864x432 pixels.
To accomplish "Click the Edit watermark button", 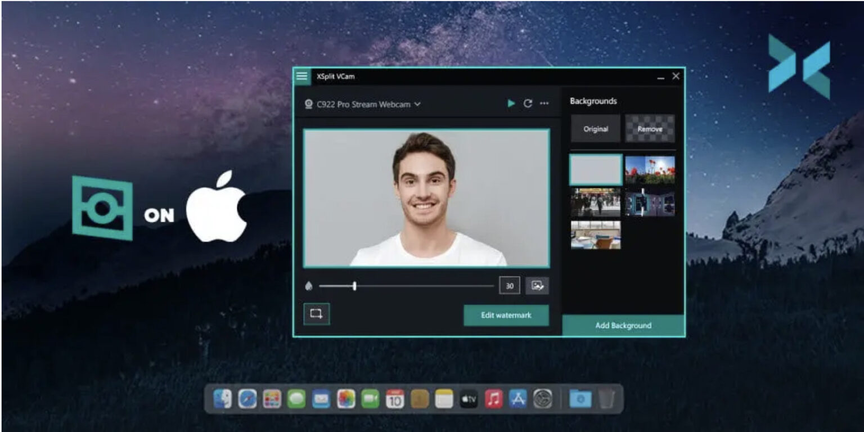I will 506,315.
